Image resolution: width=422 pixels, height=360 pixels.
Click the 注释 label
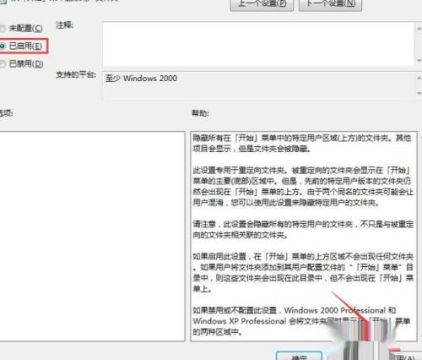coord(64,25)
